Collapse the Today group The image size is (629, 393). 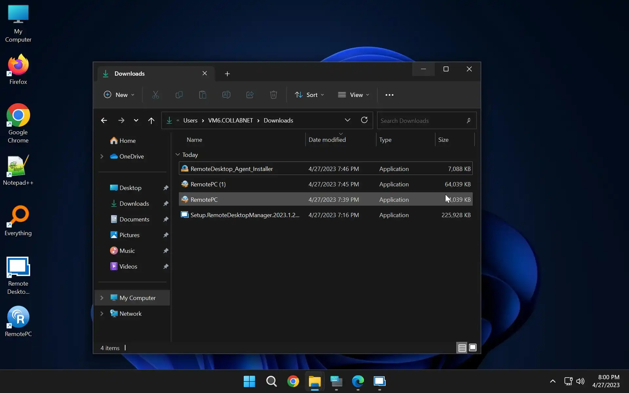point(178,155)
